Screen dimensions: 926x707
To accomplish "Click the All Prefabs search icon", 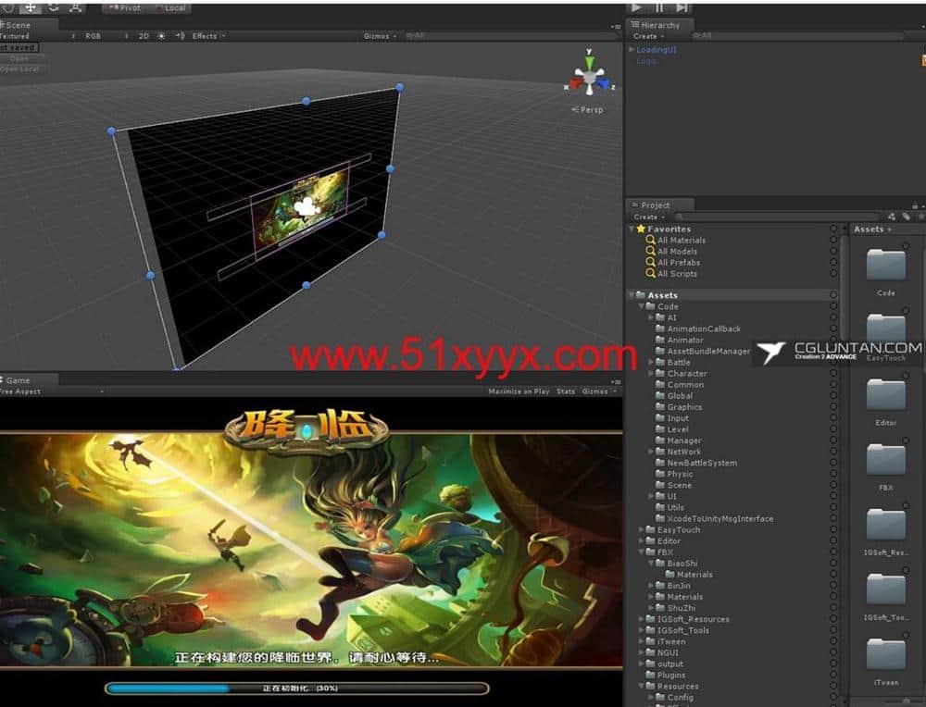I will [650, 263].
